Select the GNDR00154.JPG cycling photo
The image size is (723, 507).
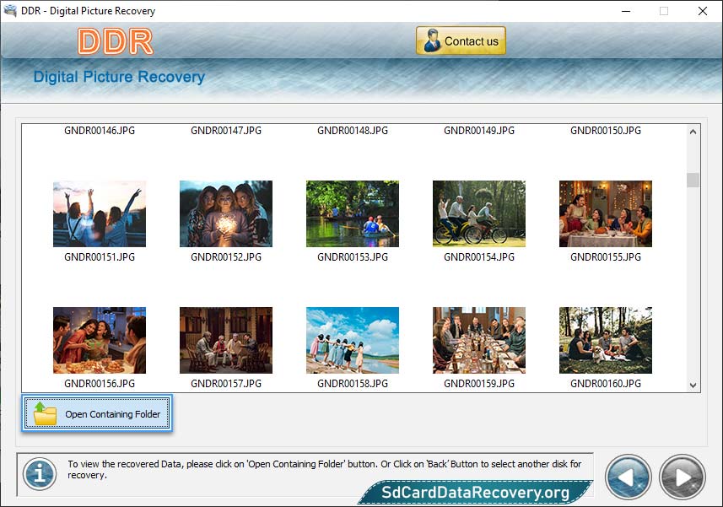[x=479, y=213]
